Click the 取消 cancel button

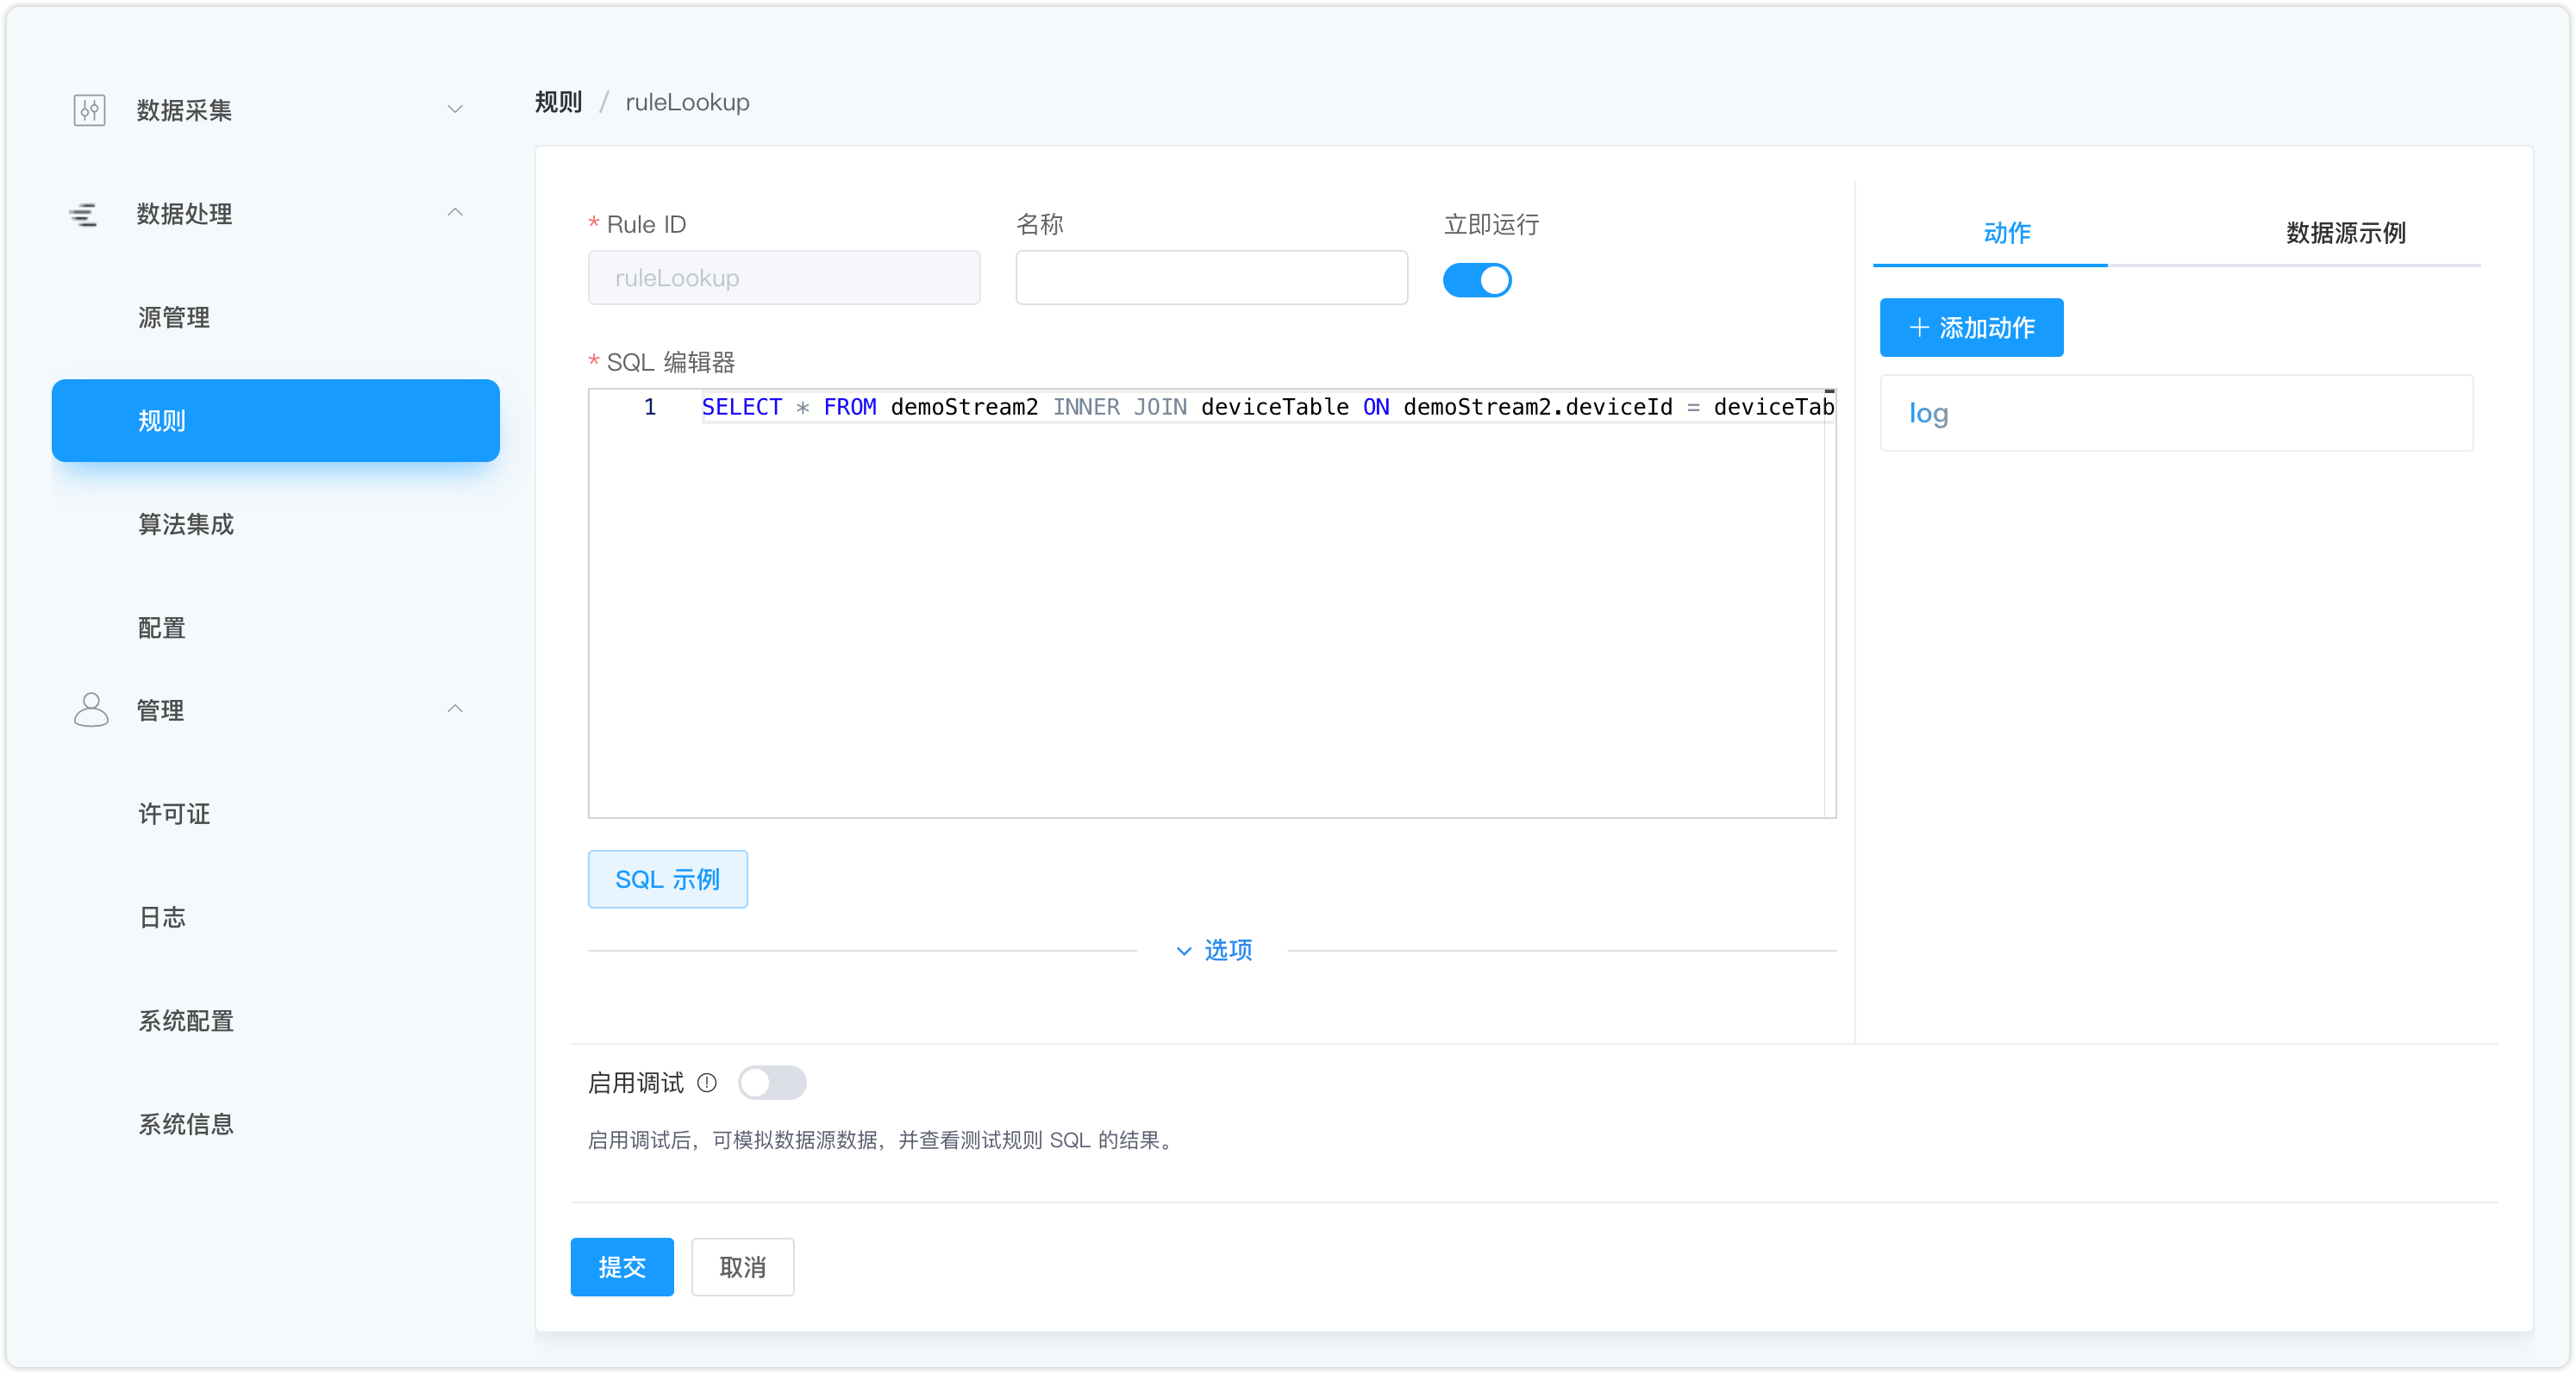coord(742,1267)
